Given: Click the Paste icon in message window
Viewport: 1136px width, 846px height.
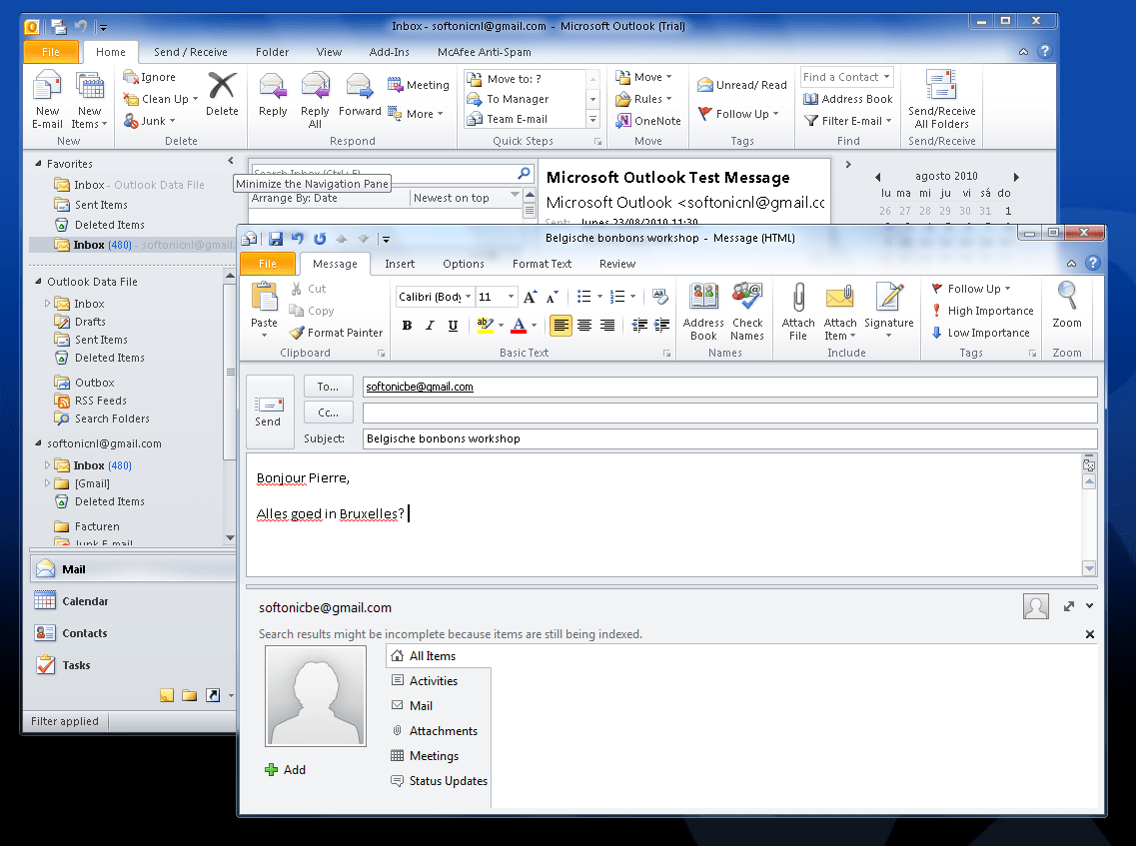Looking at the screenshot, I should 265,297.
